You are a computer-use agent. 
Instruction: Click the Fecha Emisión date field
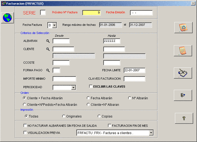(141, 13)
